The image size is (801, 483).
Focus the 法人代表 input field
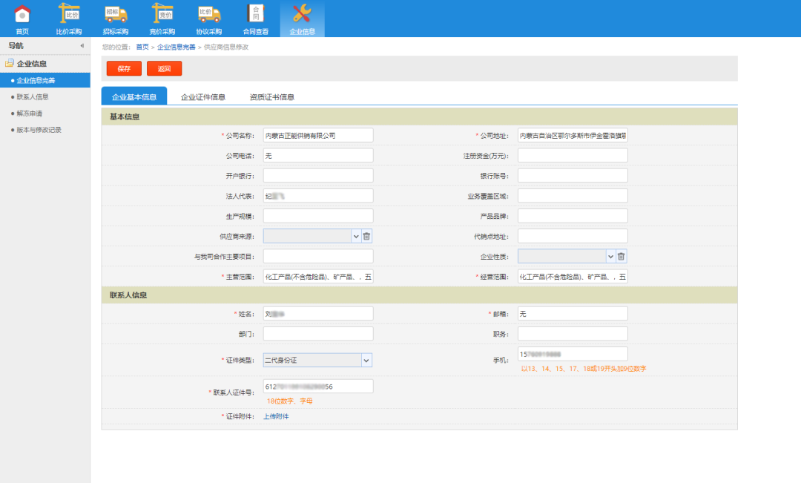point(317,196)
